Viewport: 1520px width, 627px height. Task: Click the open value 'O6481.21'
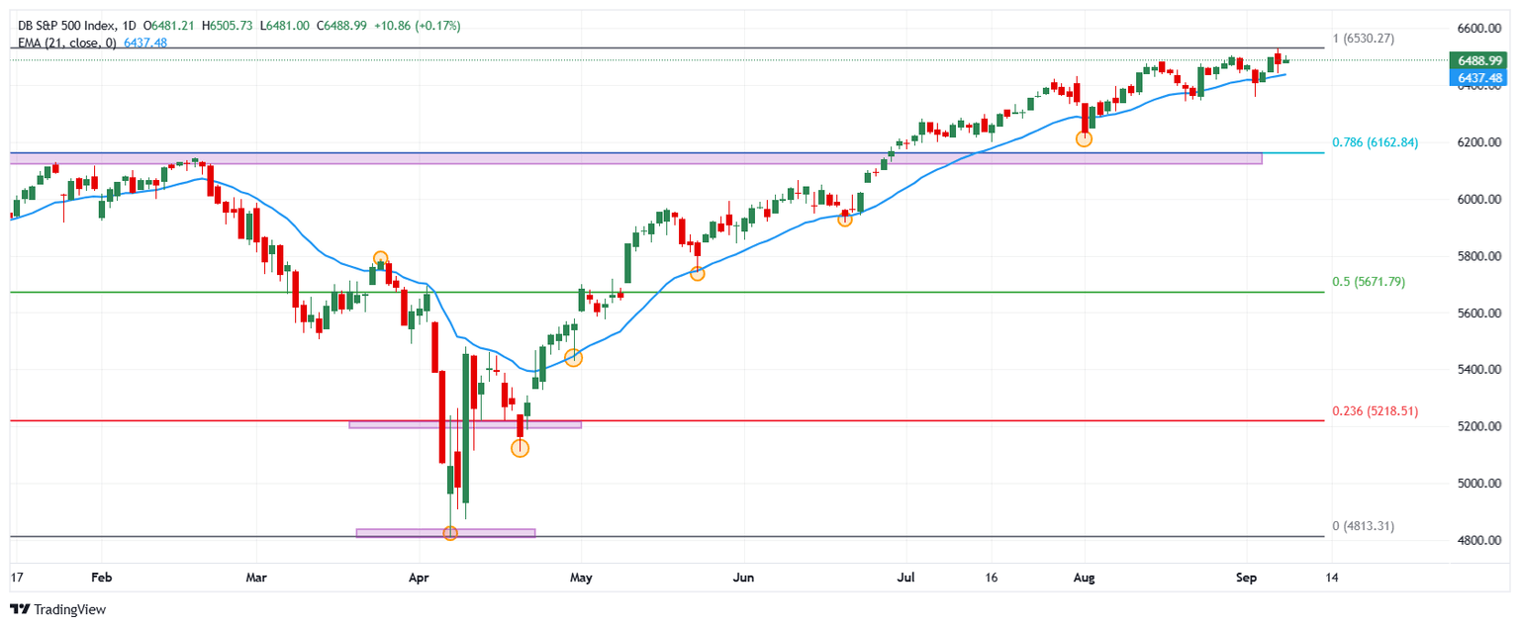tap(170, 25)
